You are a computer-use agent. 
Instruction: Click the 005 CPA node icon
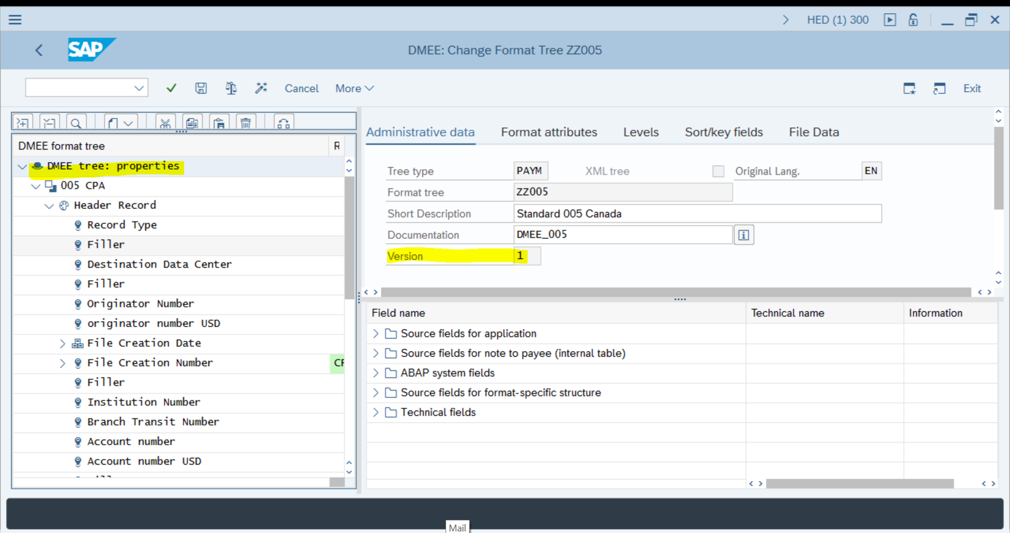51,186
